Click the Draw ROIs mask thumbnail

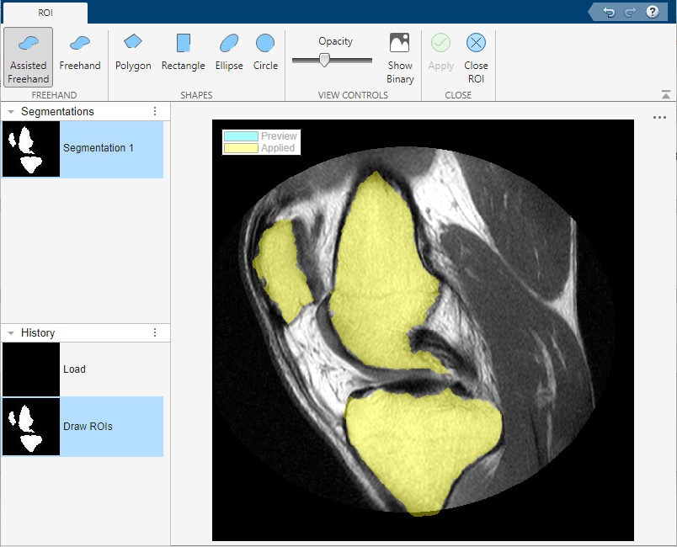click(x=31, y=426)
